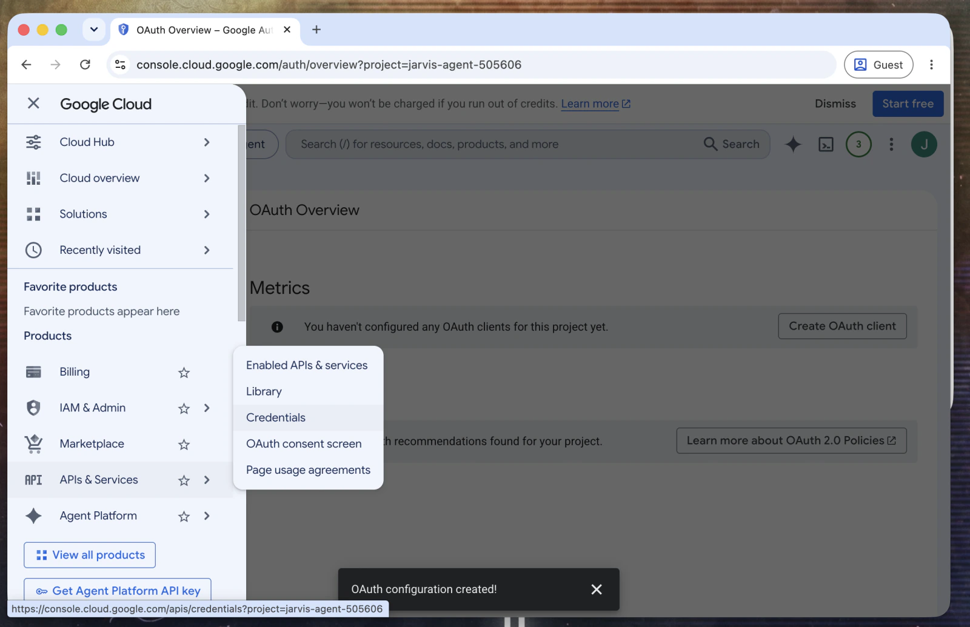Select Page usage agreements submenu item
Image resolution: width=970 pixels, height=627 pixels.
[x=308, y=470]
